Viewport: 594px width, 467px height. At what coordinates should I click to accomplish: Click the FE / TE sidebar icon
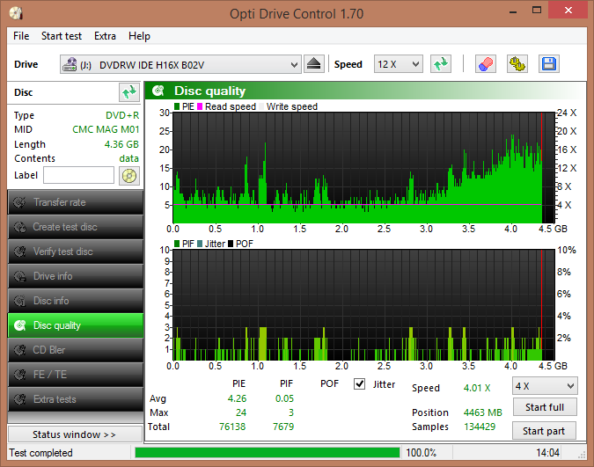point(19,375)
